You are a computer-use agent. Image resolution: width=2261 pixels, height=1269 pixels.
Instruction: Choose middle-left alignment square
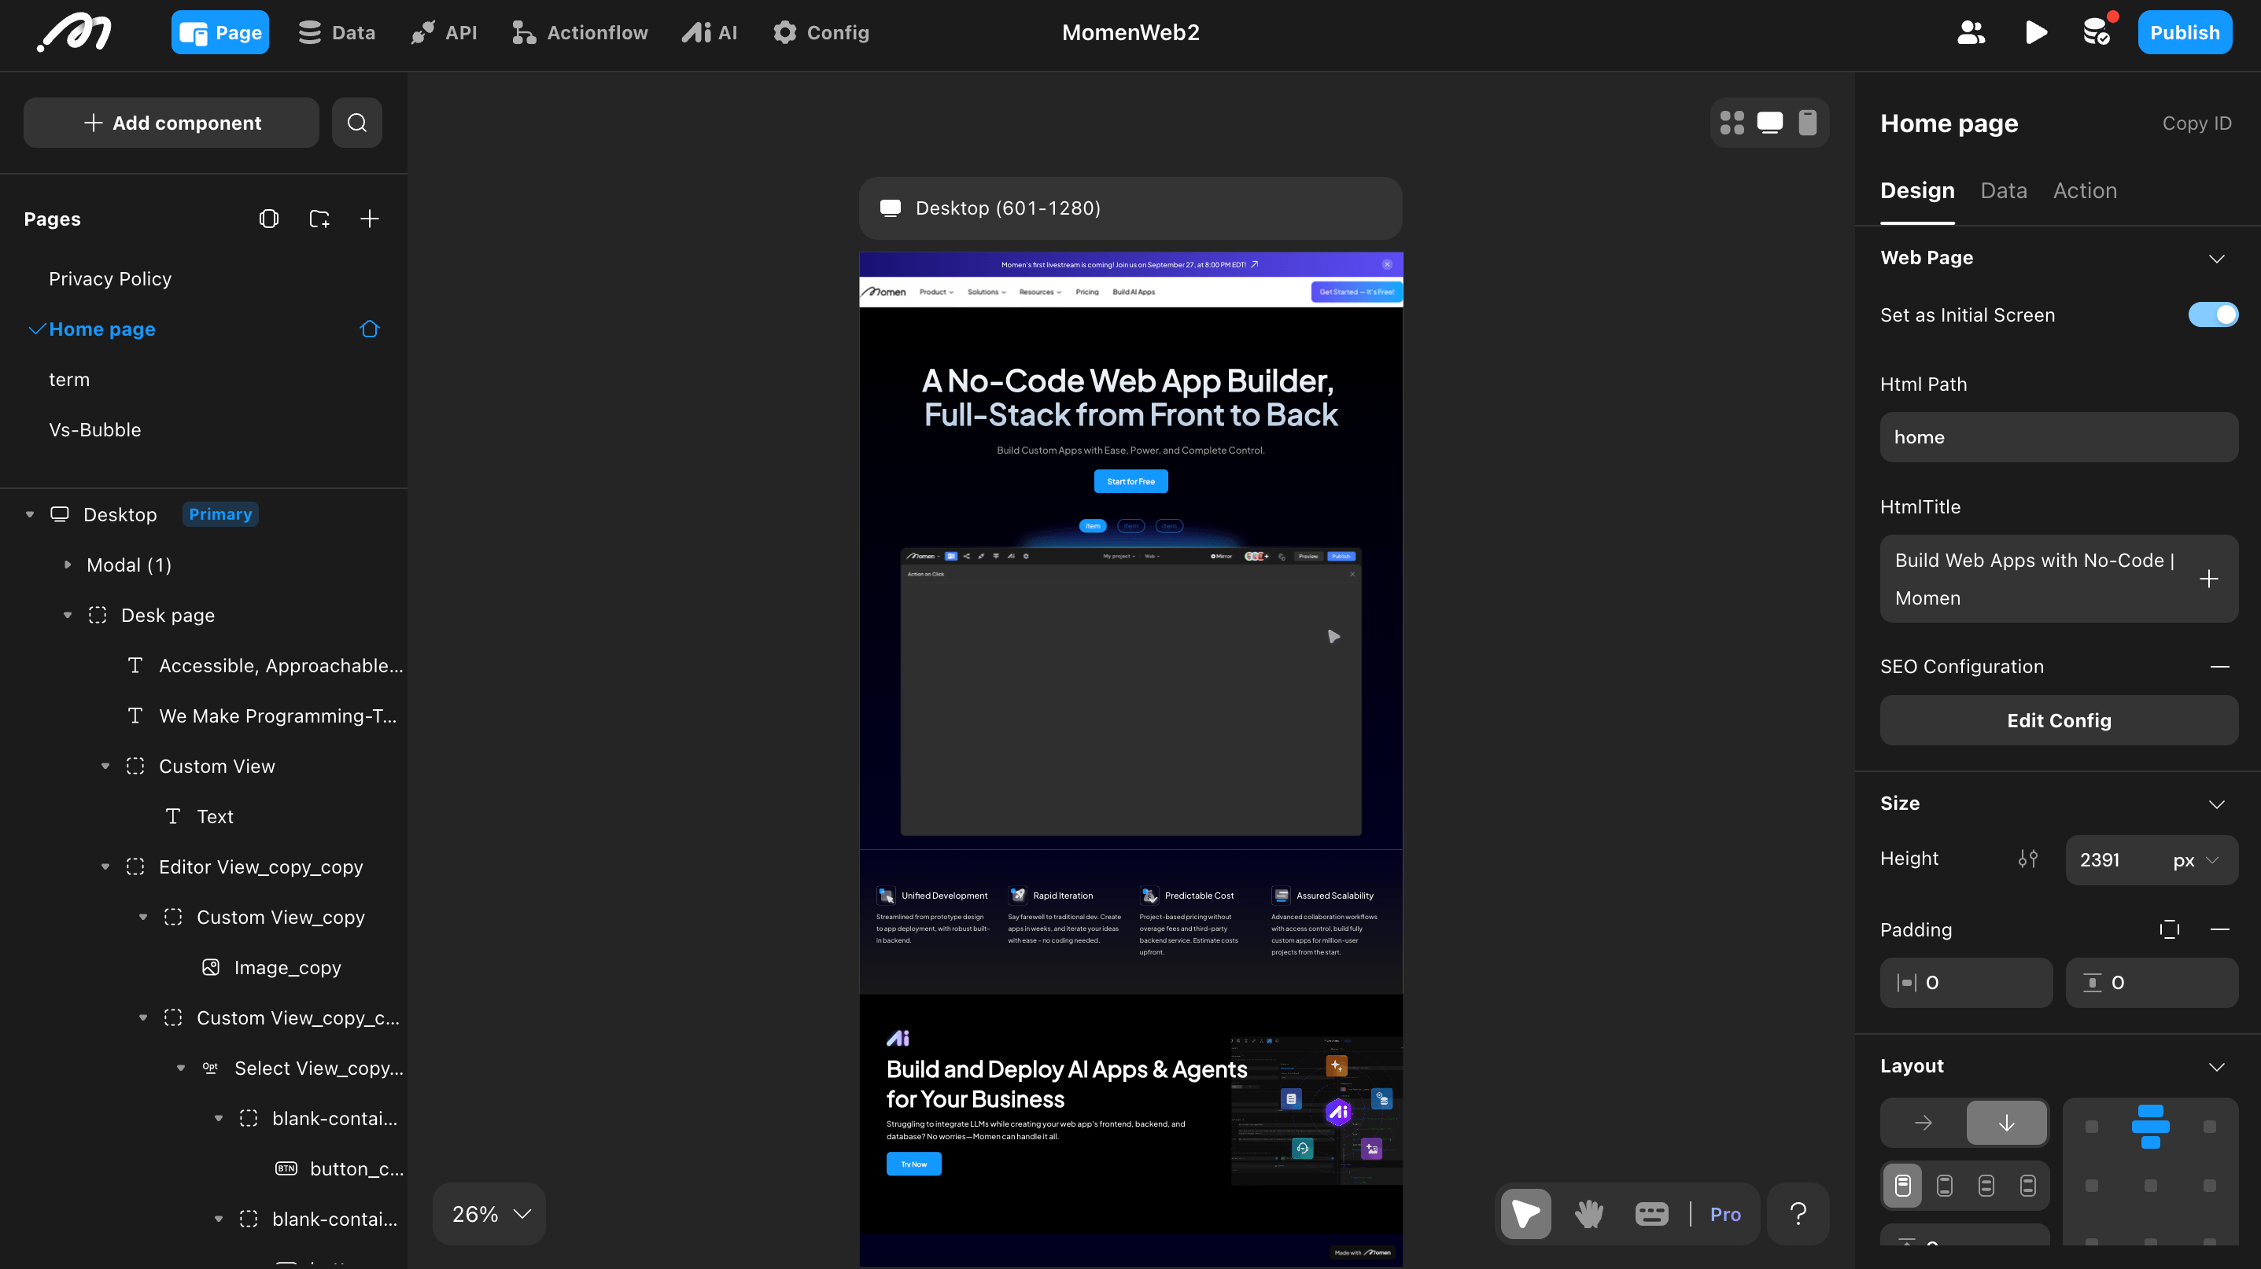point(2092,1186)
